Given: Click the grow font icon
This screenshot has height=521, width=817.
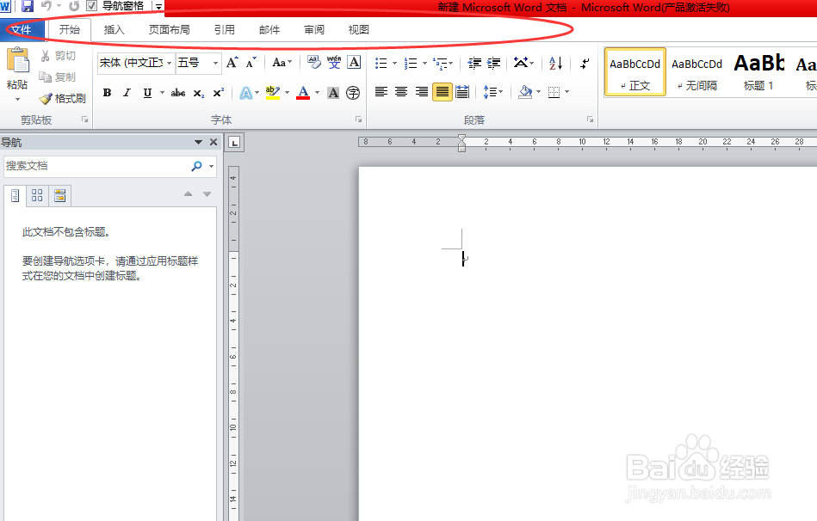Looking at the screenshot, I should (x=232, y=63).
